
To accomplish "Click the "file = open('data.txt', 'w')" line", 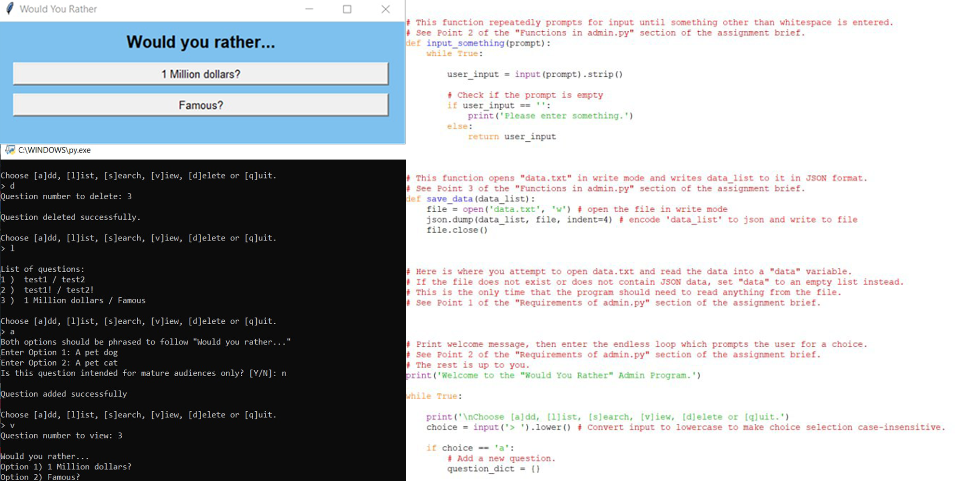I will click(x=498, y=209).
